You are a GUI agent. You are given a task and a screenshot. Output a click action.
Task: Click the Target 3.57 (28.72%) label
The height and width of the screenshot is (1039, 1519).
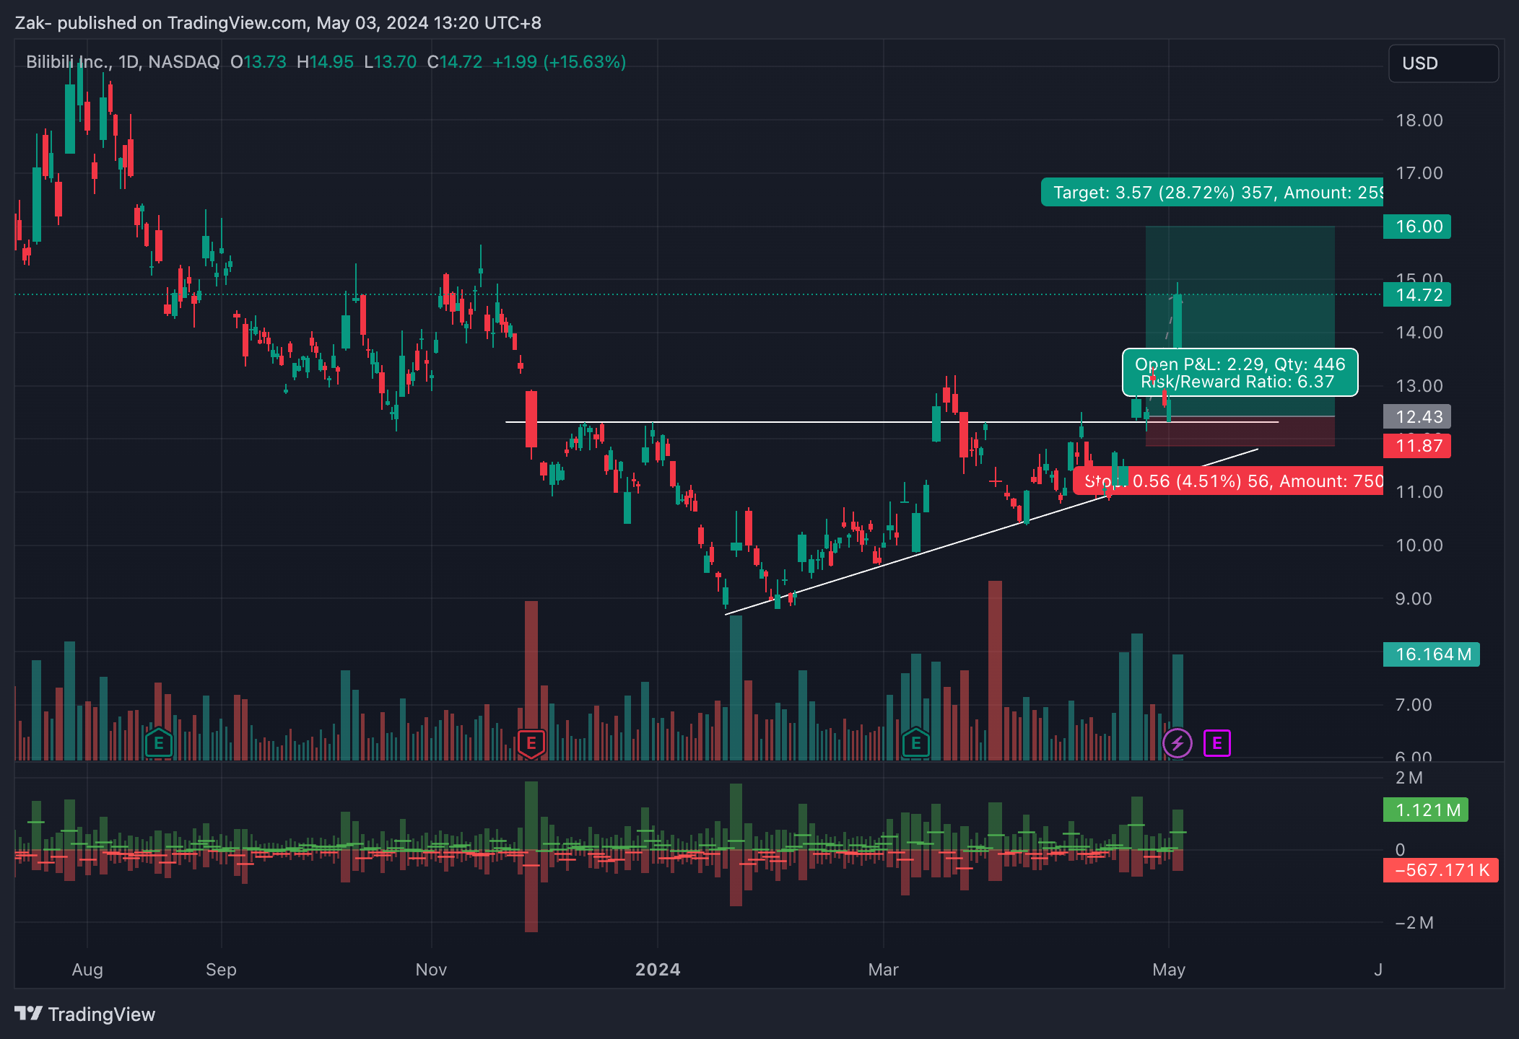point(1212,193)
